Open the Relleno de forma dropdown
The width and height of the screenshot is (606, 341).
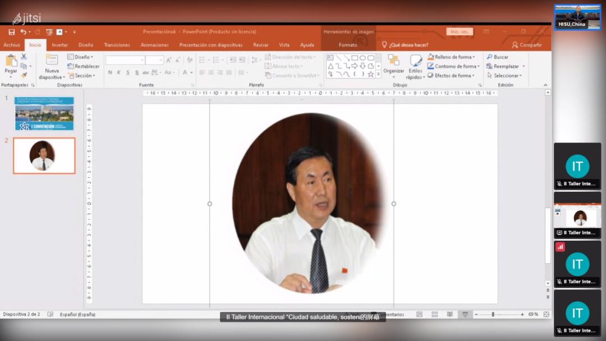point(451,57)
